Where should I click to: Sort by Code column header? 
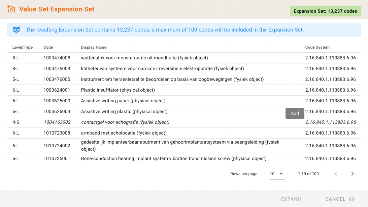48,47
